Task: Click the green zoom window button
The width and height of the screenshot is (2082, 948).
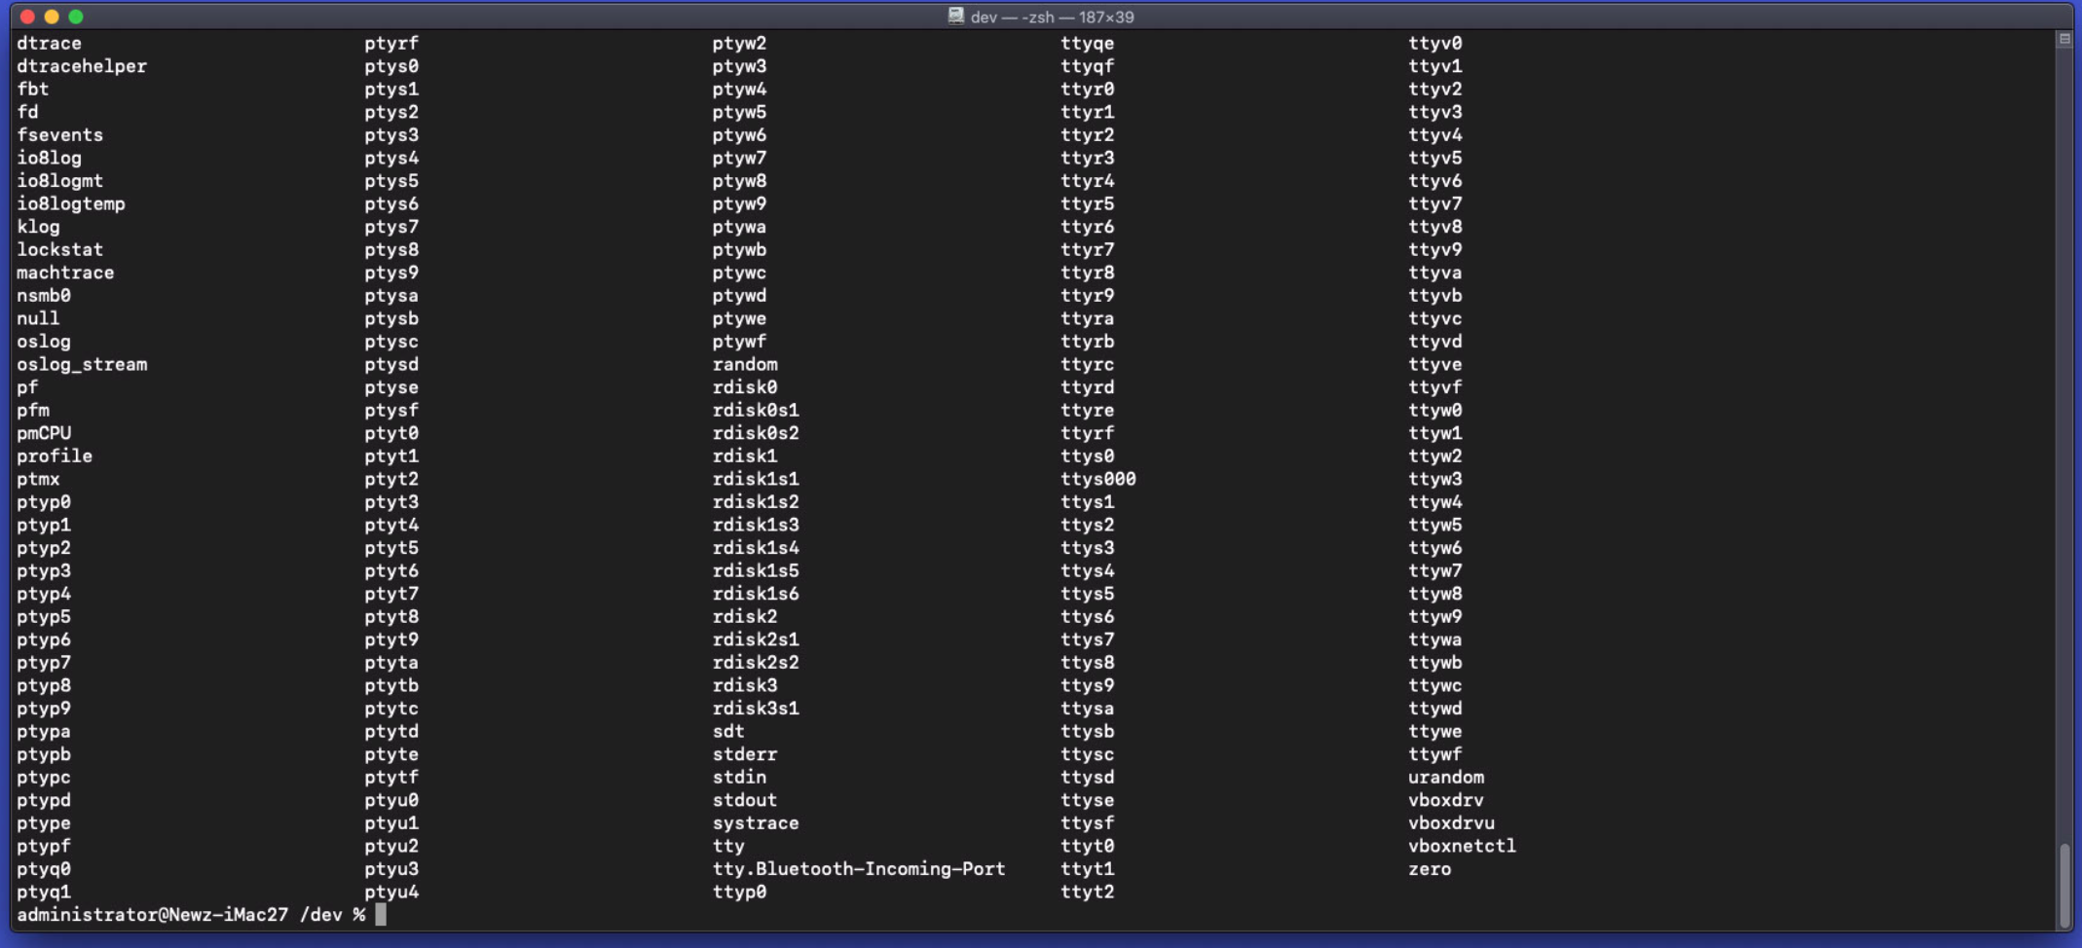Action: click(76, 17)
